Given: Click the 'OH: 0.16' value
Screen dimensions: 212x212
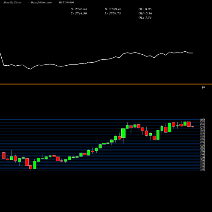Looking at the screenshot, I should [145, 14].
